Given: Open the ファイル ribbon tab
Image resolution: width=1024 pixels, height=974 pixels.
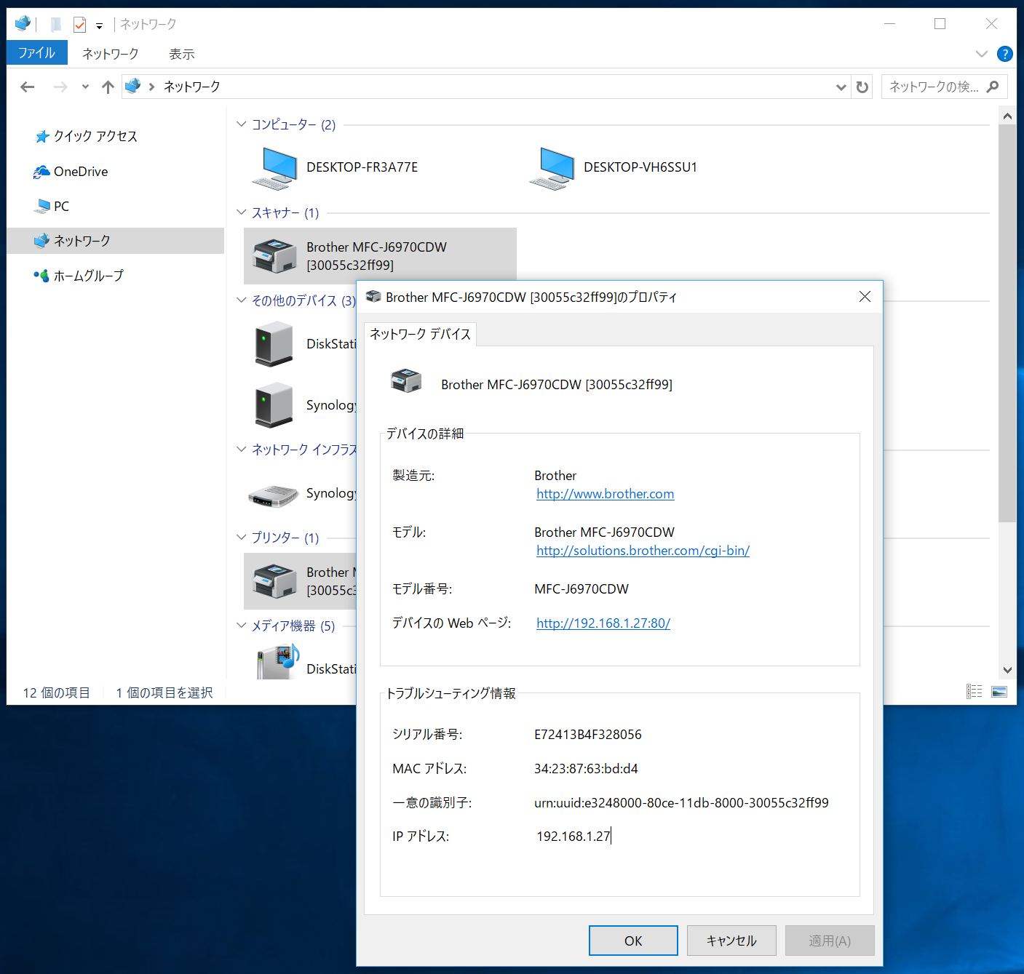Looking at the screenshot, I should click(x=37, y=53).
